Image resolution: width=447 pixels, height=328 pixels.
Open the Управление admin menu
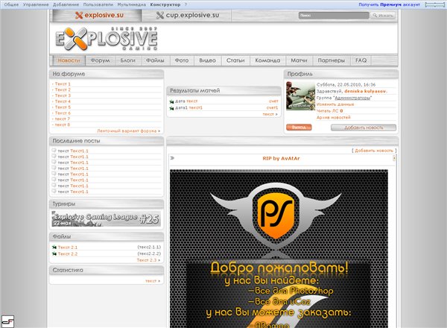point(36,4)
